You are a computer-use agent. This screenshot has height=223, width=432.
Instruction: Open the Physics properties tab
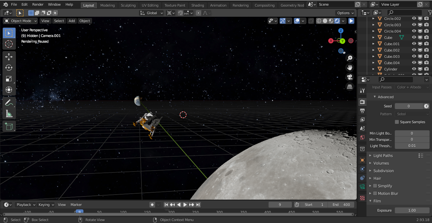362,169
